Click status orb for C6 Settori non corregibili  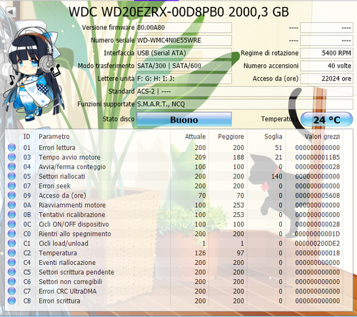tap(11, 281)
